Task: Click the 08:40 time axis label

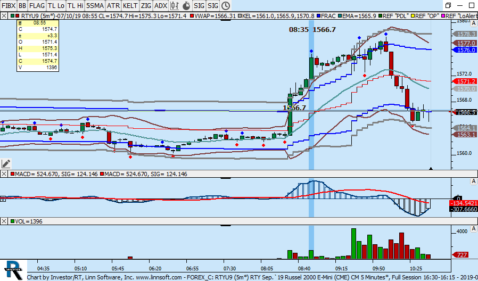Action: 304,269
